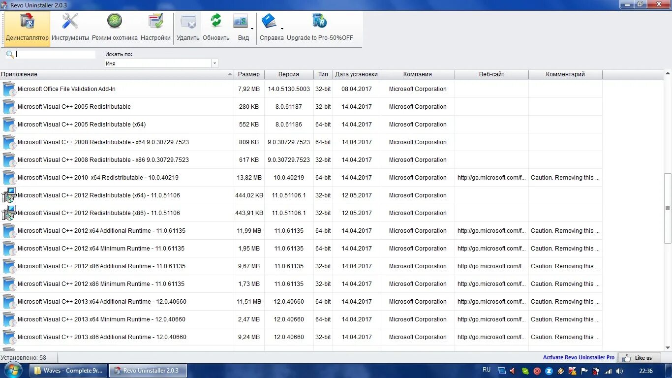The width and height of the screenshot is (672, 378).
Task: Click 7,92 MB size cell
Action: click(249, 89)
